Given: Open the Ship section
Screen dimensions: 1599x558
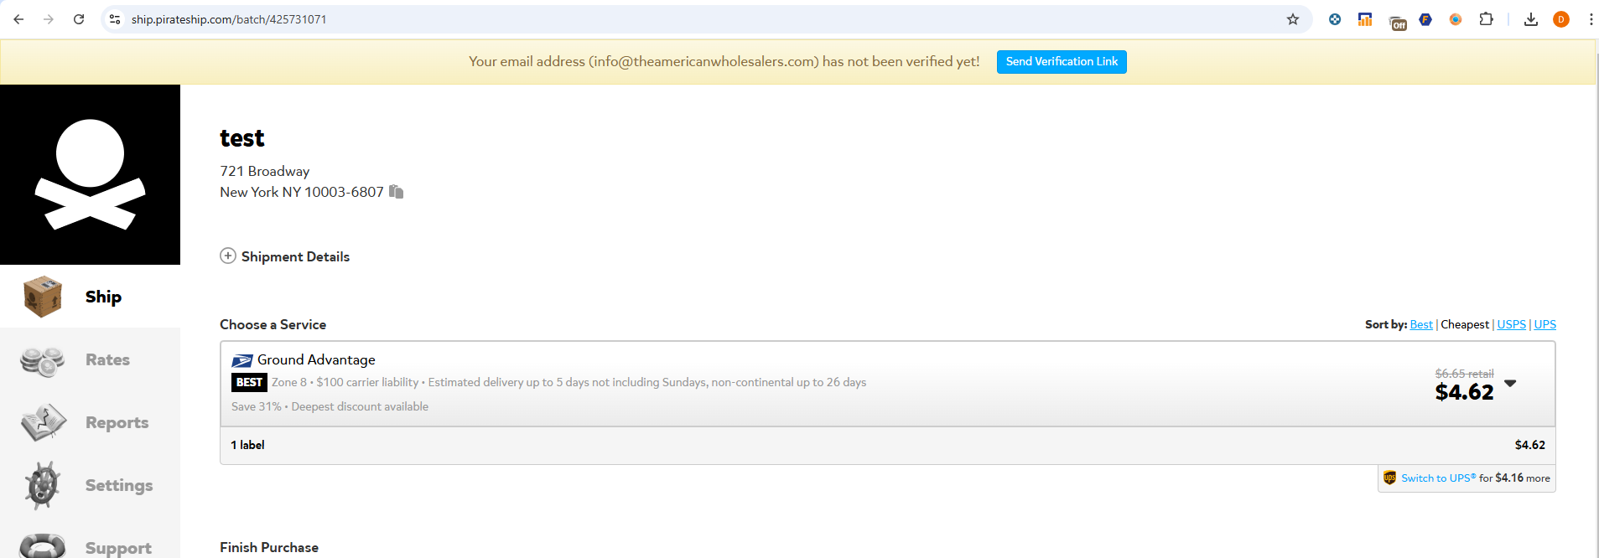Looking at the screenshot, I should coord(103,297).
